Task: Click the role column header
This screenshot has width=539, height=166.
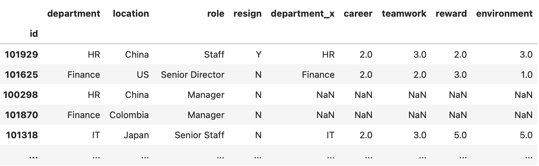Action: [216, 14]
